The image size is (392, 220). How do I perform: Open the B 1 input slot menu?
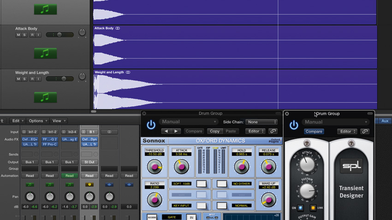pos(92,132)
